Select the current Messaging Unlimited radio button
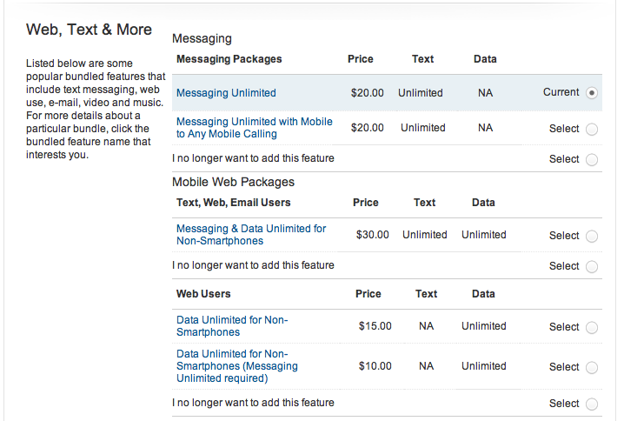Image resolution: width=624 pixels, height=421 pixels. [x=592, y=93]
